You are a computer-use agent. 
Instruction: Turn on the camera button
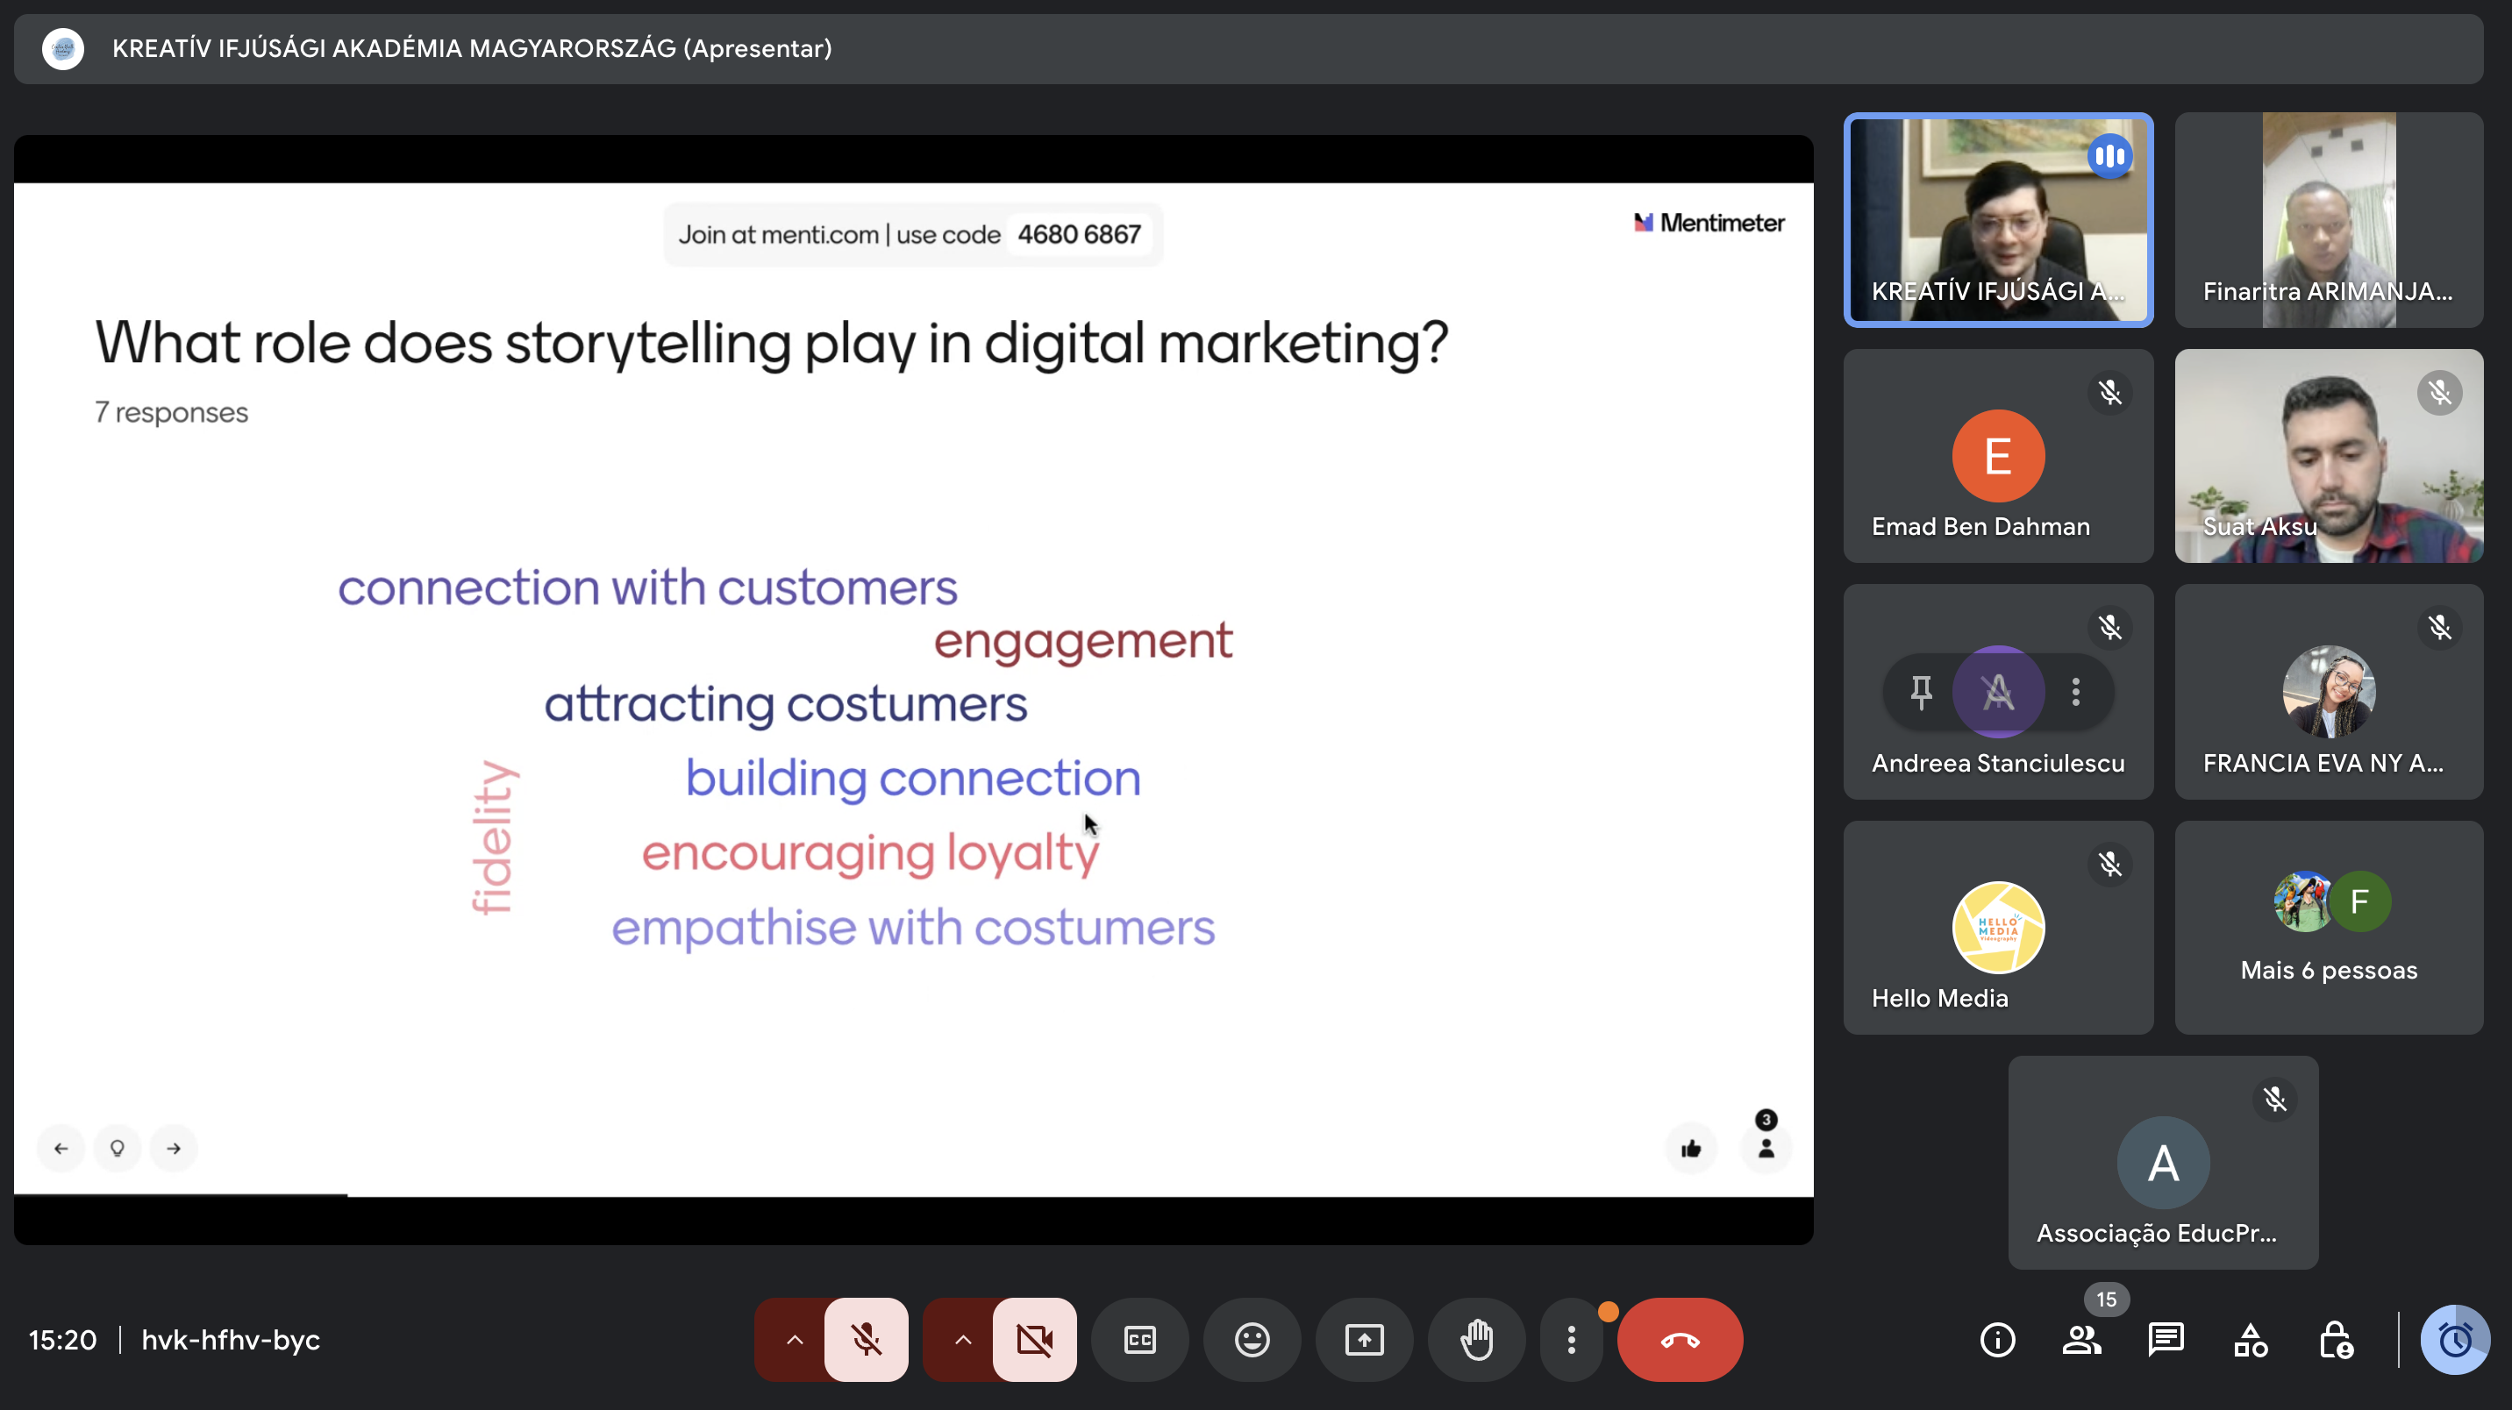point(1034,1340)
